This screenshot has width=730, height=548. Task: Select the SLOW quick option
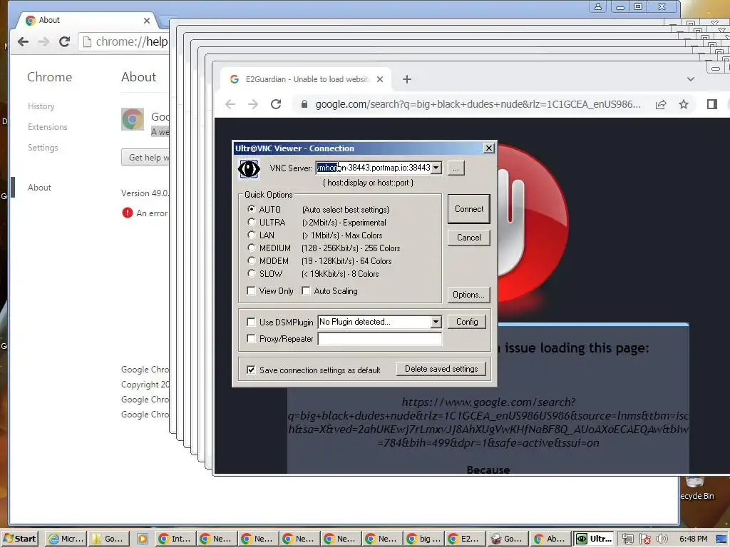click(x=252, y=273)
